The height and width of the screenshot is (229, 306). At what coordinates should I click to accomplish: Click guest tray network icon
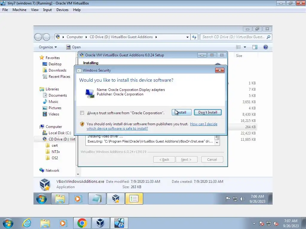pos(235,199)
